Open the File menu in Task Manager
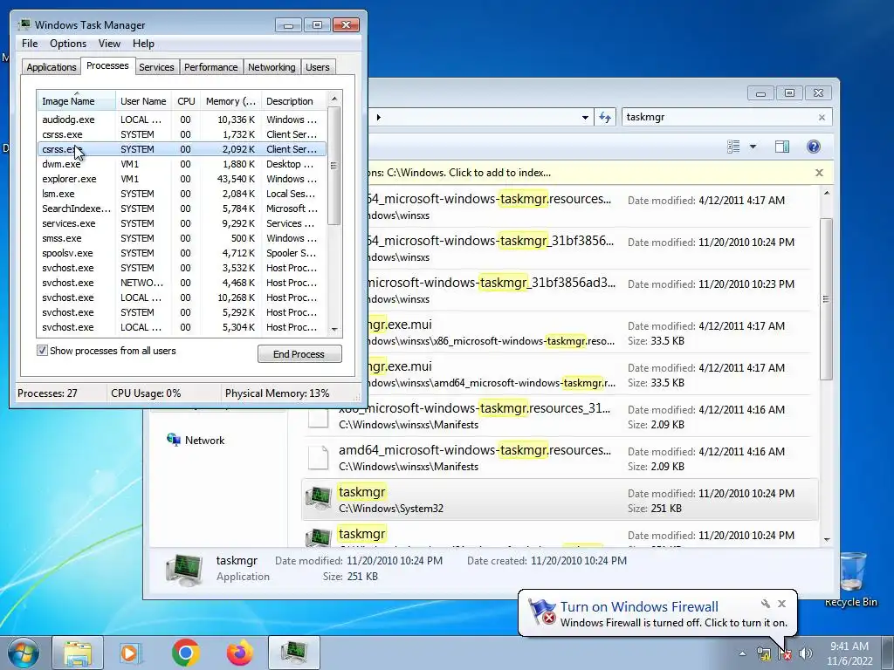This screenshot has height=670, width=894. pos(30,44)
